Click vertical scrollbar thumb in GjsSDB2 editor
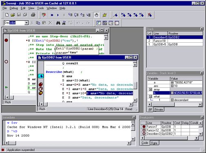 [135, 85]
